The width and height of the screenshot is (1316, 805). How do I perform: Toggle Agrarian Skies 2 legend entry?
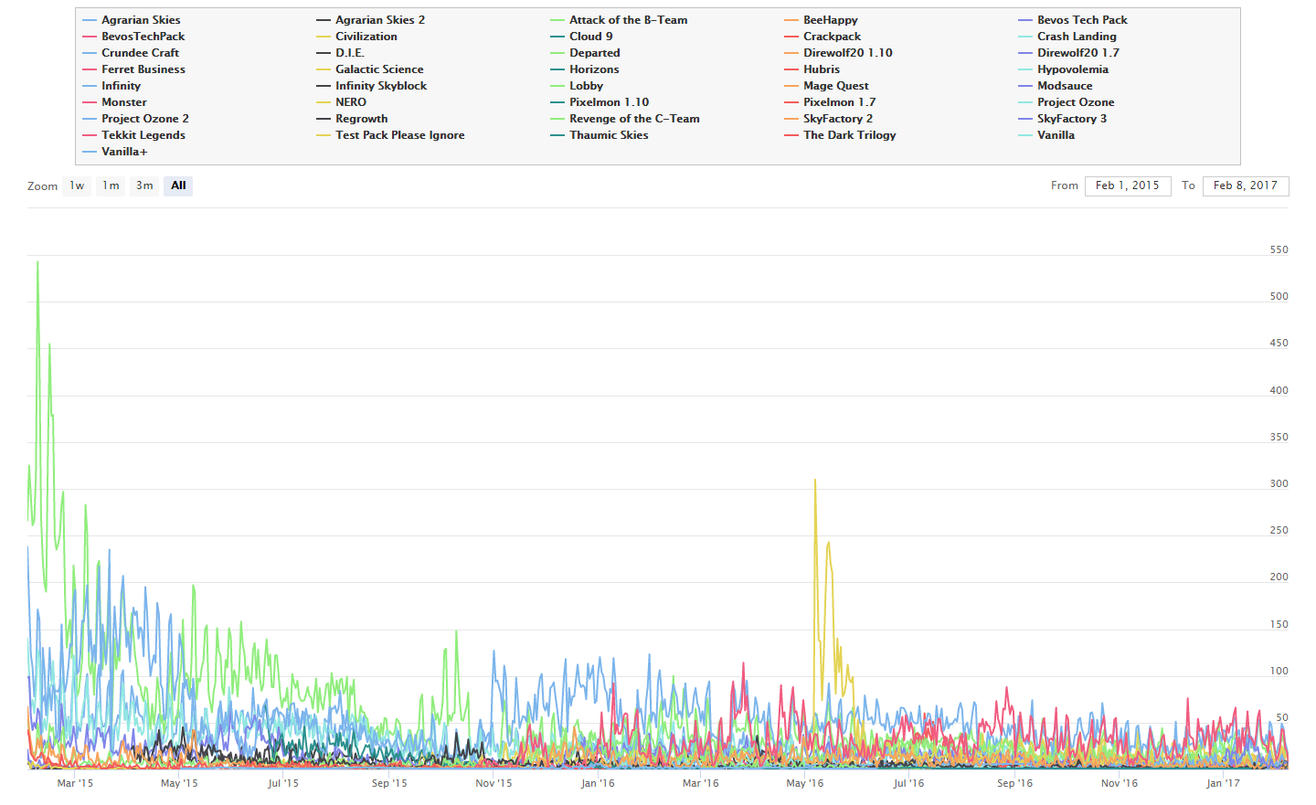(370, 20)
